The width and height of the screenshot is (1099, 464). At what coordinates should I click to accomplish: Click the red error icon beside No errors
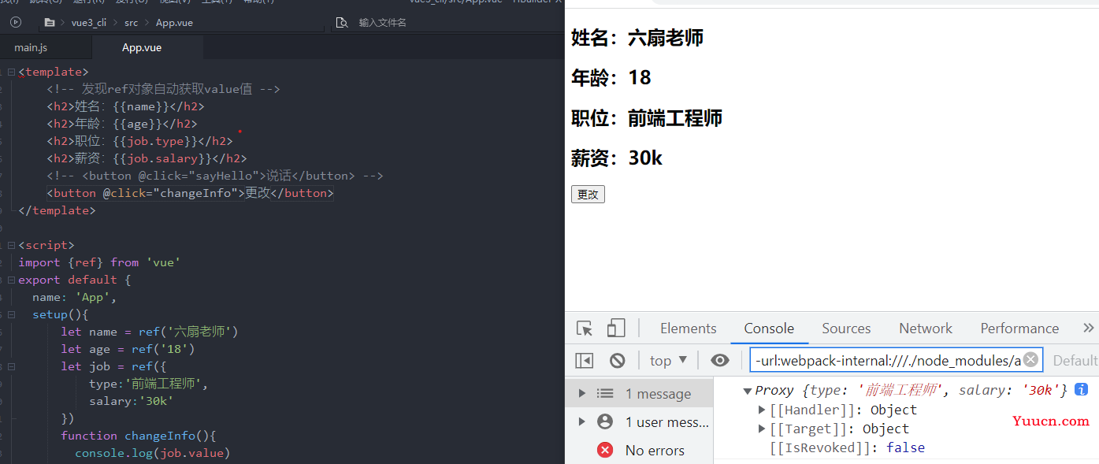(x=605, y=450)
